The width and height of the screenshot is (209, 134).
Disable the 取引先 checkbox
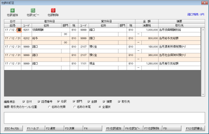click(119, 102)
